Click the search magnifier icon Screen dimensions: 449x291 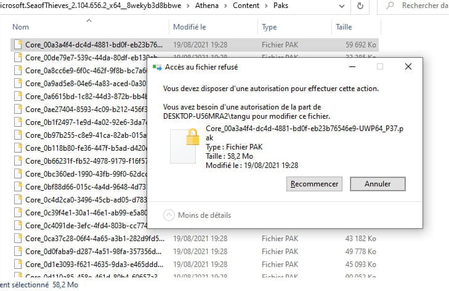pos(389,6)
